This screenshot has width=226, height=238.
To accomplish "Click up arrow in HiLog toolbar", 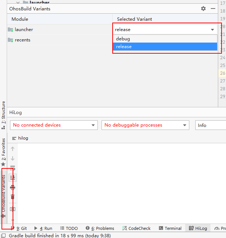I will click(x=13, y=149).
